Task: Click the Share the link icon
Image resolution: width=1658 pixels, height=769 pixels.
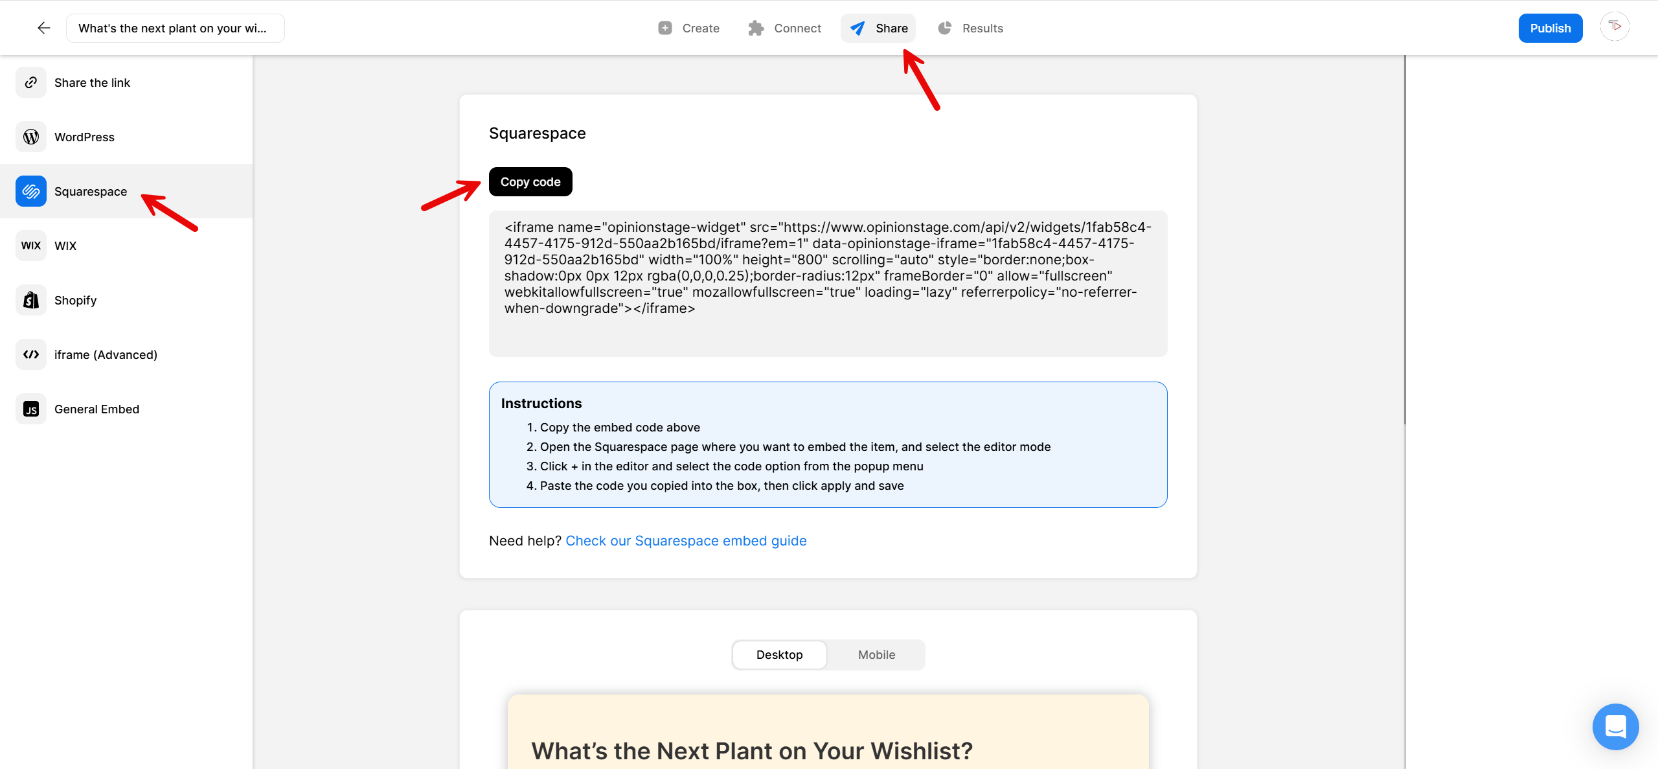Action: (30, 82)
